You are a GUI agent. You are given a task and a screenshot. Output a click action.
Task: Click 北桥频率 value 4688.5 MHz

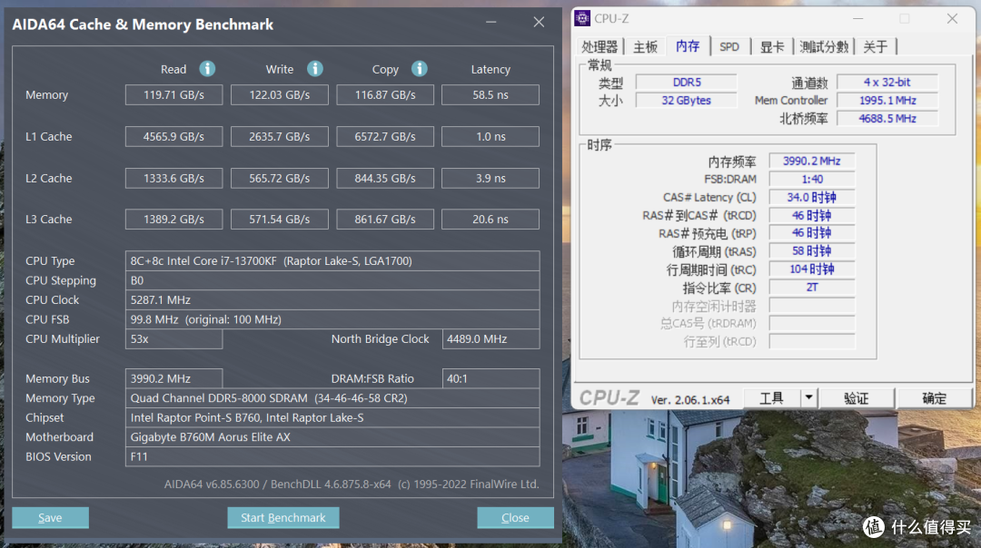click(887, 119)
